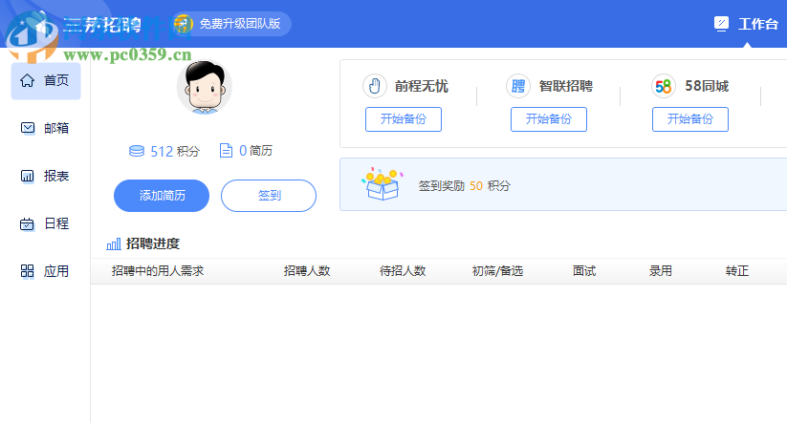Viewport: 787px width, 423px height.
Task: Start backup for 智联招聘
Action: (x=549, y=119)
